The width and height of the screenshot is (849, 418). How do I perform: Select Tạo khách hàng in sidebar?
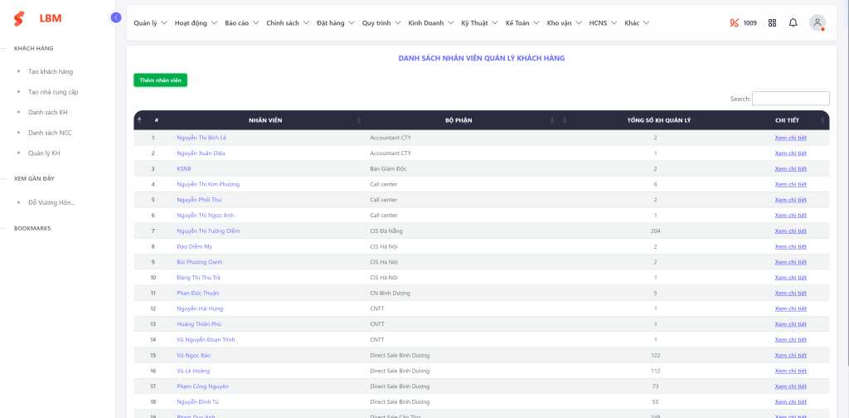coord(51,72)
